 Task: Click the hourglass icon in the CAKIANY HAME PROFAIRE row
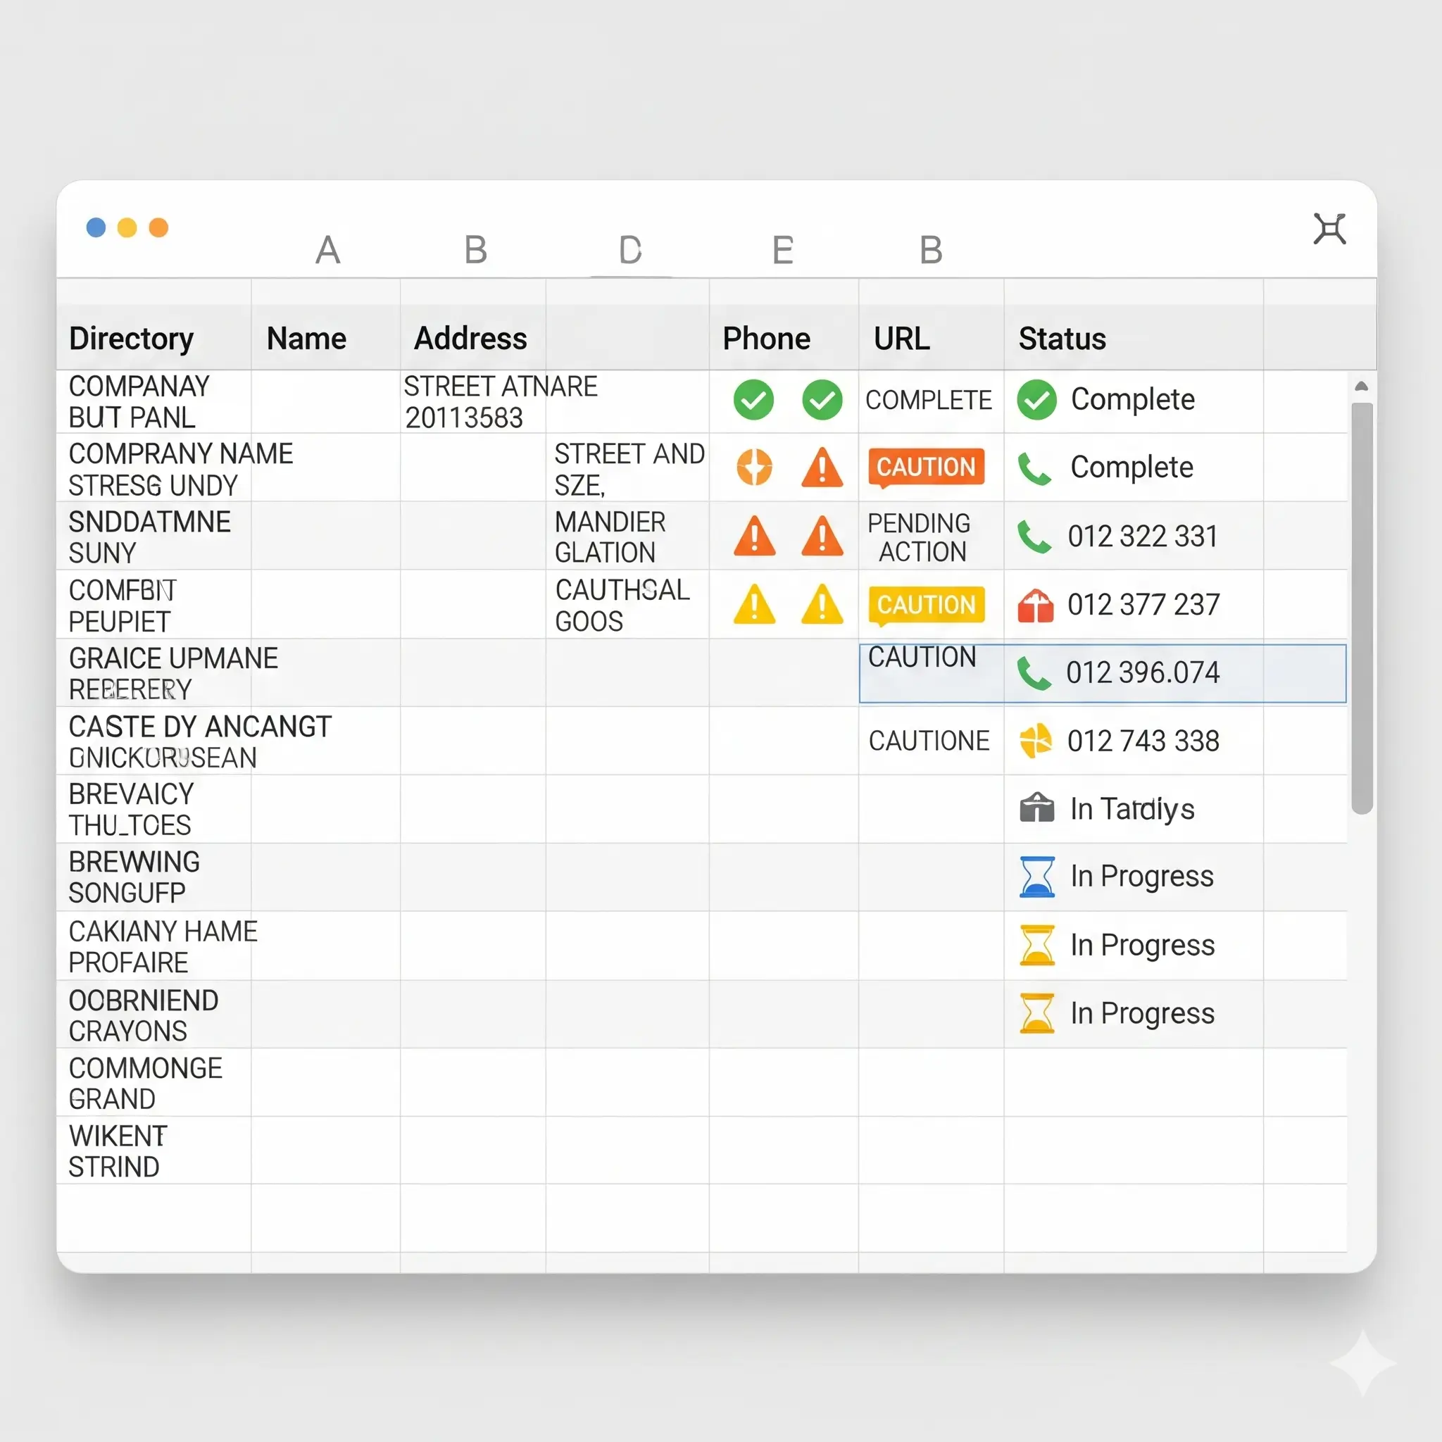[x=1036, y=945]
